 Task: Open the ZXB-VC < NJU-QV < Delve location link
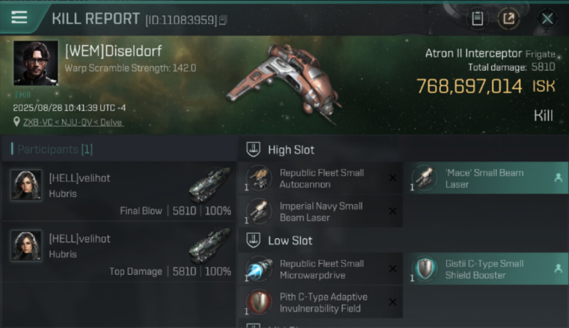coord(73,122)
